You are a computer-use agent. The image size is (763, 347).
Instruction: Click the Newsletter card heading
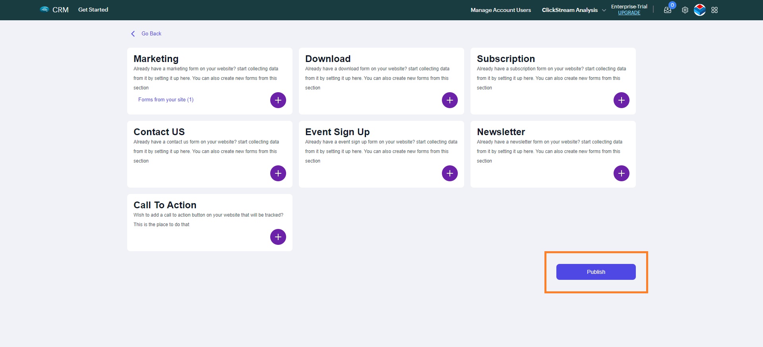[x=501, y=132]
